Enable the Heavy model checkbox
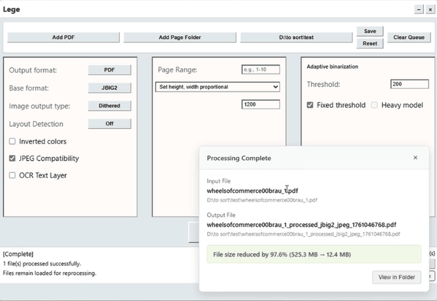Image resolution: width=437 pixels, height=301 pixels. [375, 105]
